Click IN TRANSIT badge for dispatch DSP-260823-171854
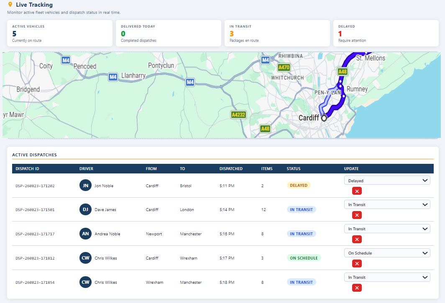The height and width of the screenshot is (303, 445). click(301, 282)
